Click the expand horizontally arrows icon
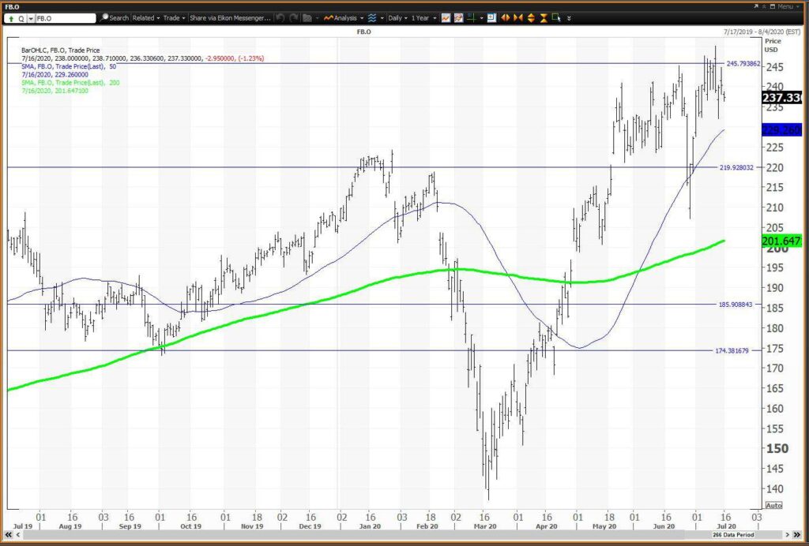809x546 pixels. click(506, 18)
